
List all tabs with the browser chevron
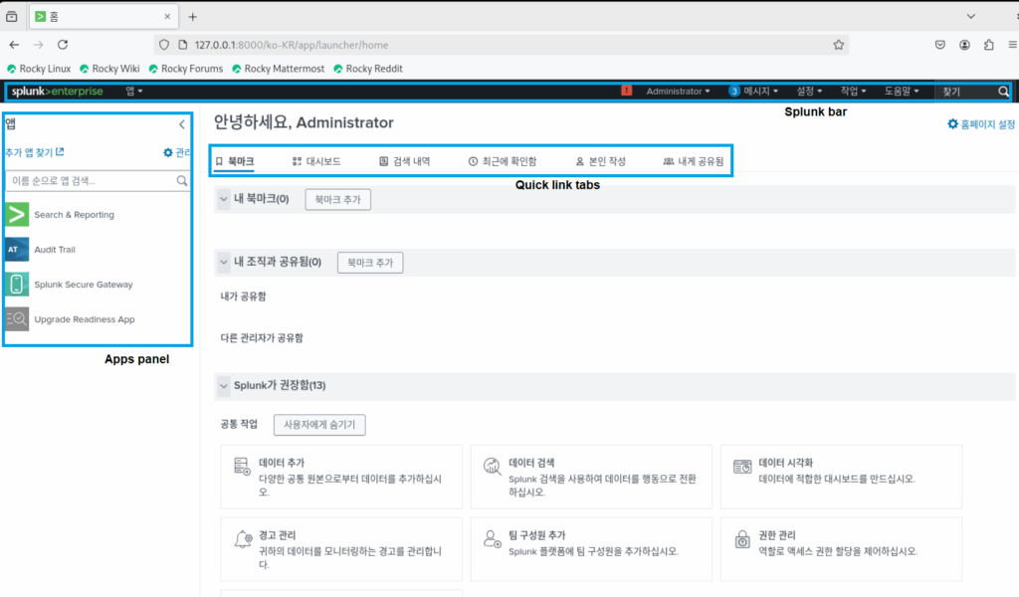[x=971, y=16]
